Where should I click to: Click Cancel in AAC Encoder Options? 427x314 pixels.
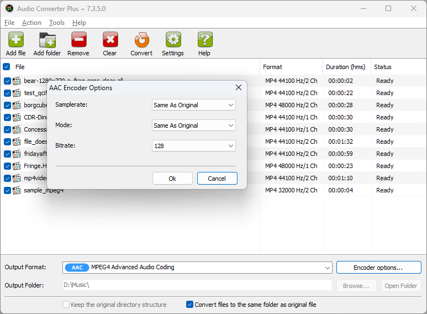click(217, 179)
